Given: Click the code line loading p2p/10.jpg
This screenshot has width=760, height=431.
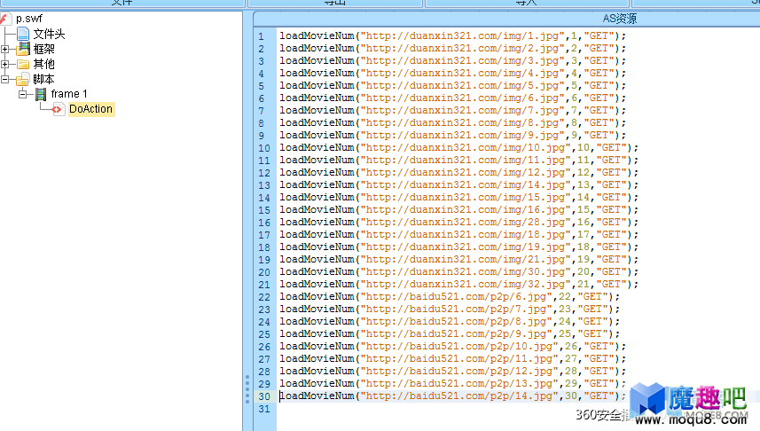Looking at the screenshot, I should 452,346.
